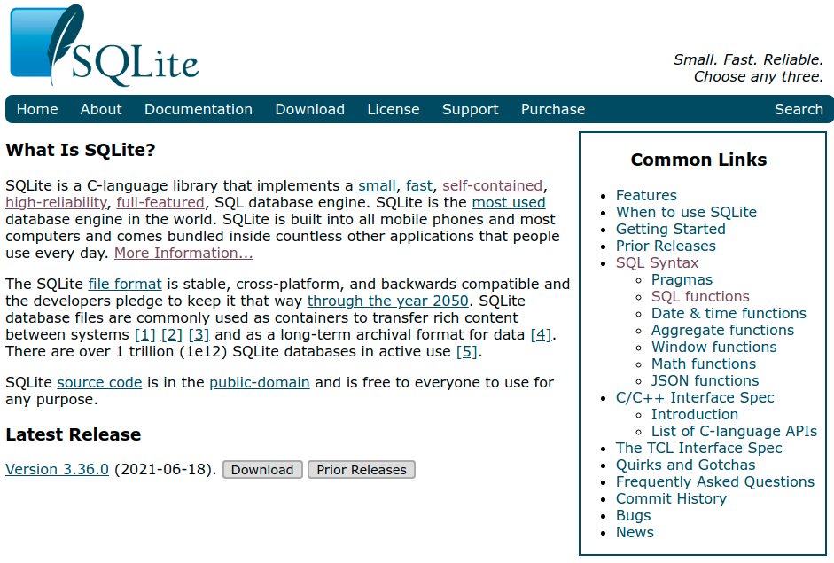
Task: Follow the 'source code' link
Action: (99, 383)
